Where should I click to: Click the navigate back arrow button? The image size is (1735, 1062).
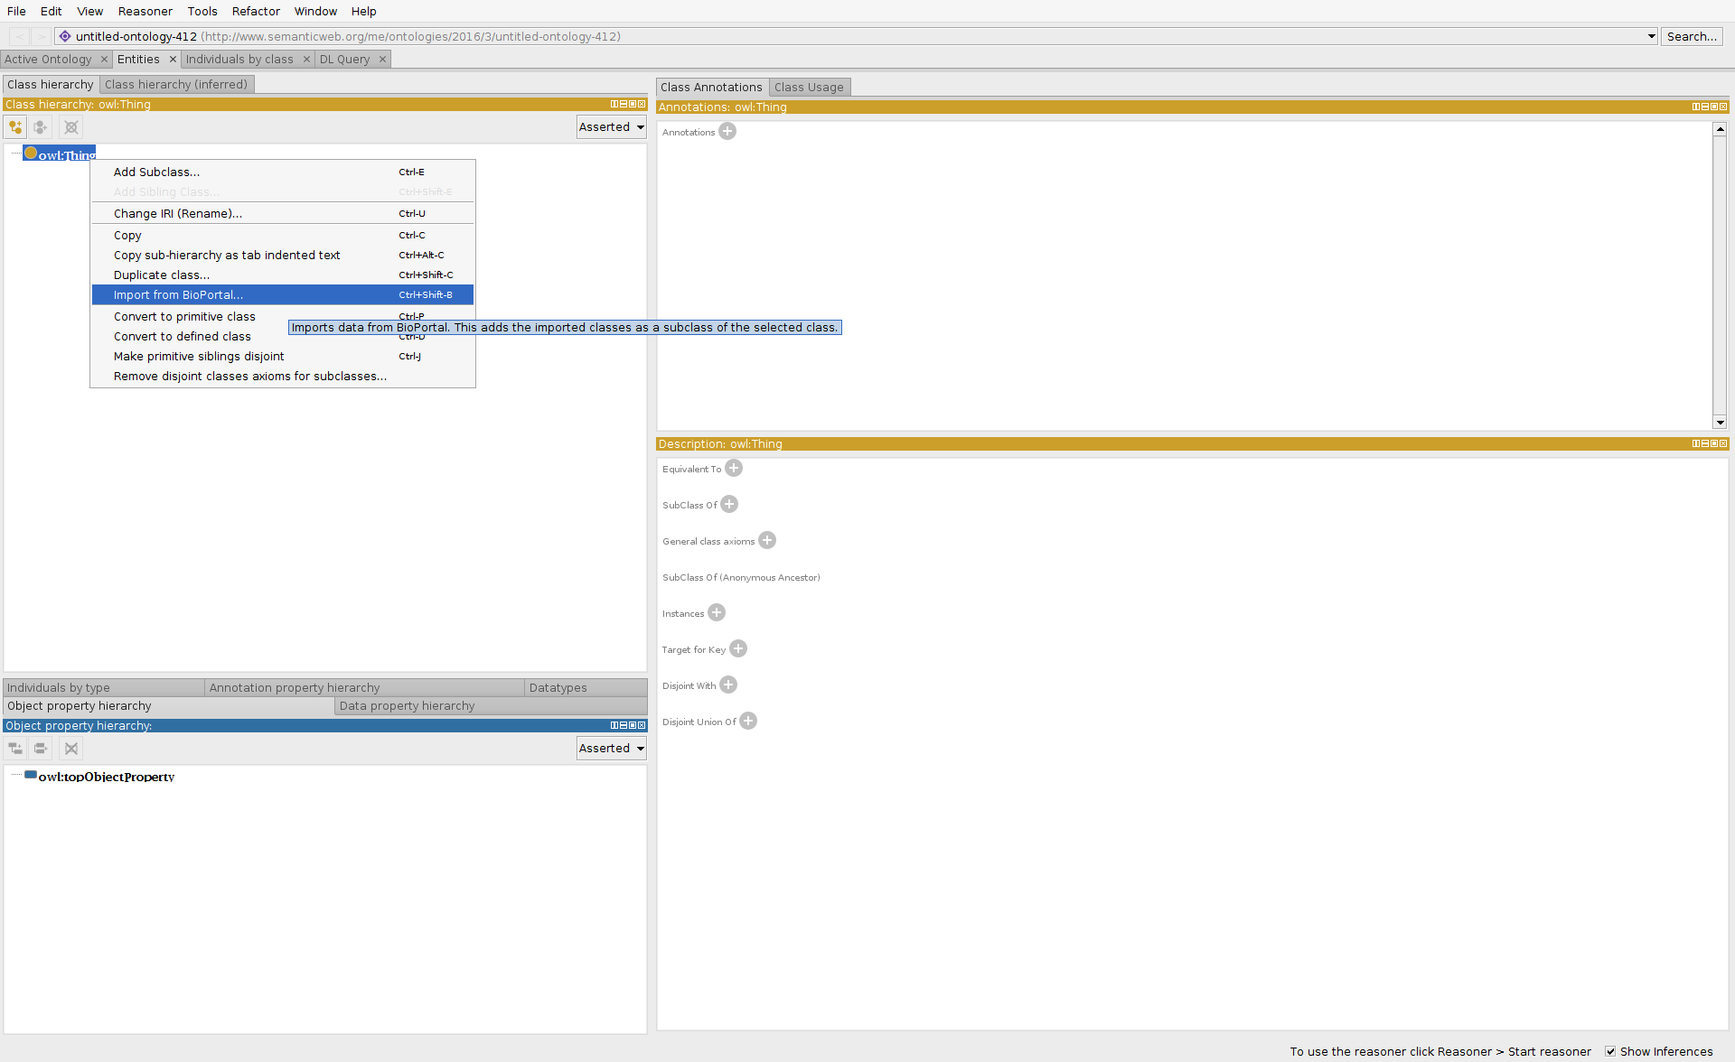(x=19, y=37)
